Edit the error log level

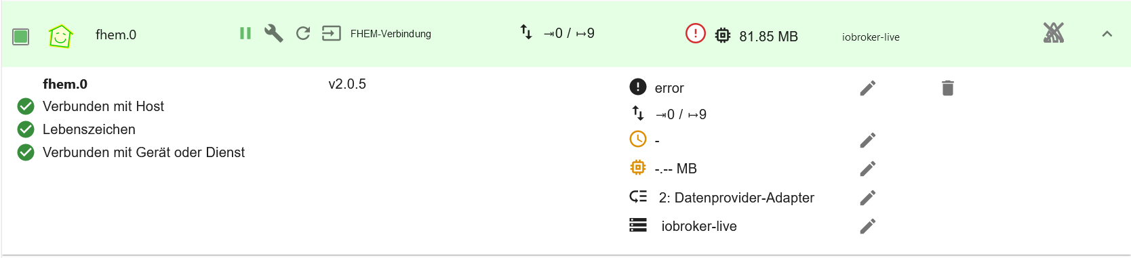click(868, 88)
